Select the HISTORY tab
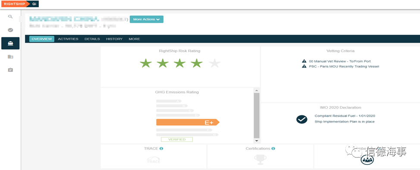Image resolution: width=420 pixels, height=170 pixels. pyautogui.click(x=114, y=39)
